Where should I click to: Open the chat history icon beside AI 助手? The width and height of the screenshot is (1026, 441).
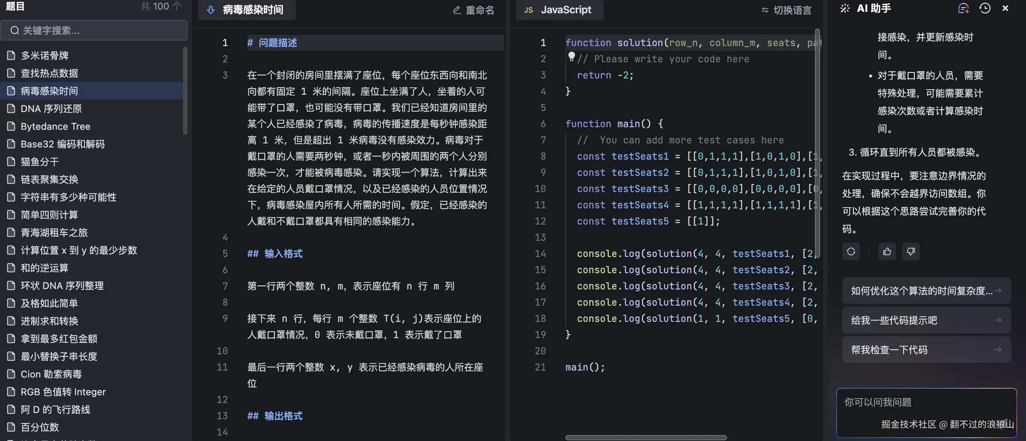(985, 8)
